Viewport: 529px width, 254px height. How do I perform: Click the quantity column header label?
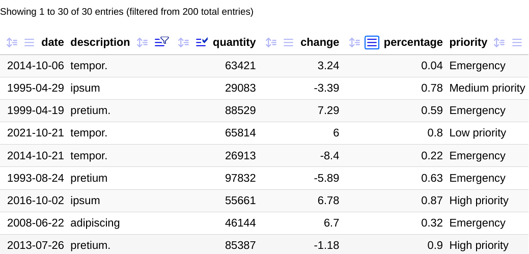234,43
